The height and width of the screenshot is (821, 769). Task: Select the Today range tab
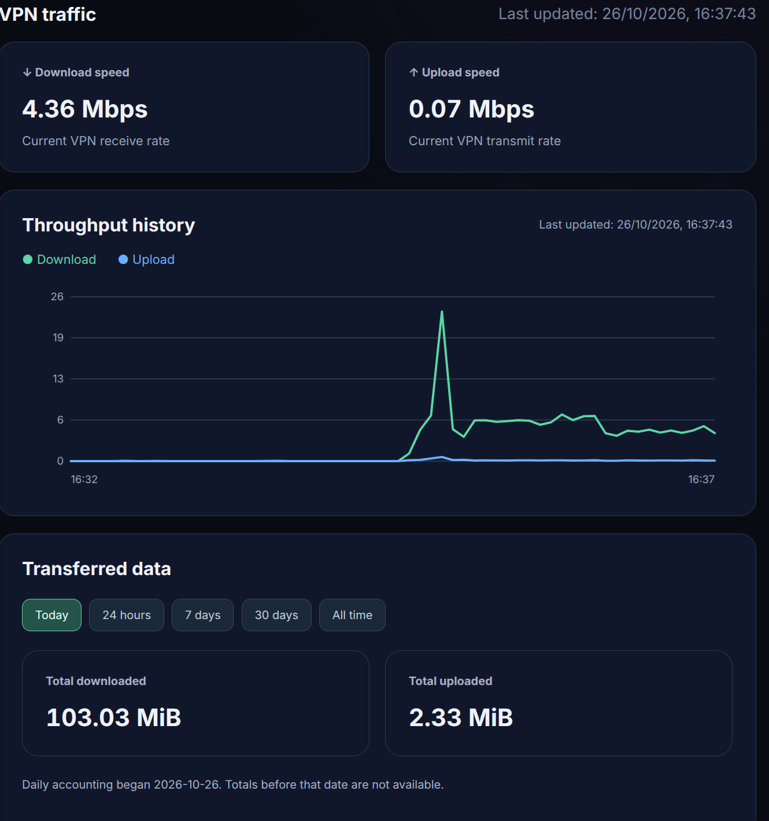[x=51, y=615]
